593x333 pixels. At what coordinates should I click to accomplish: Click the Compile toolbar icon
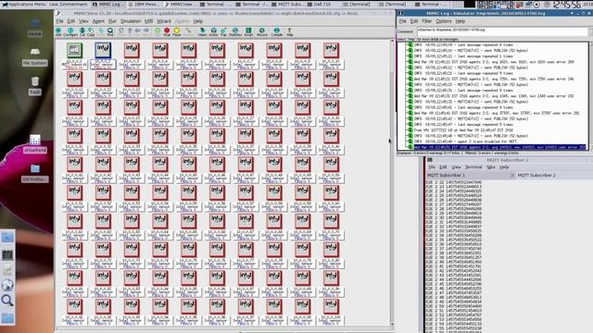pos(277,31)
